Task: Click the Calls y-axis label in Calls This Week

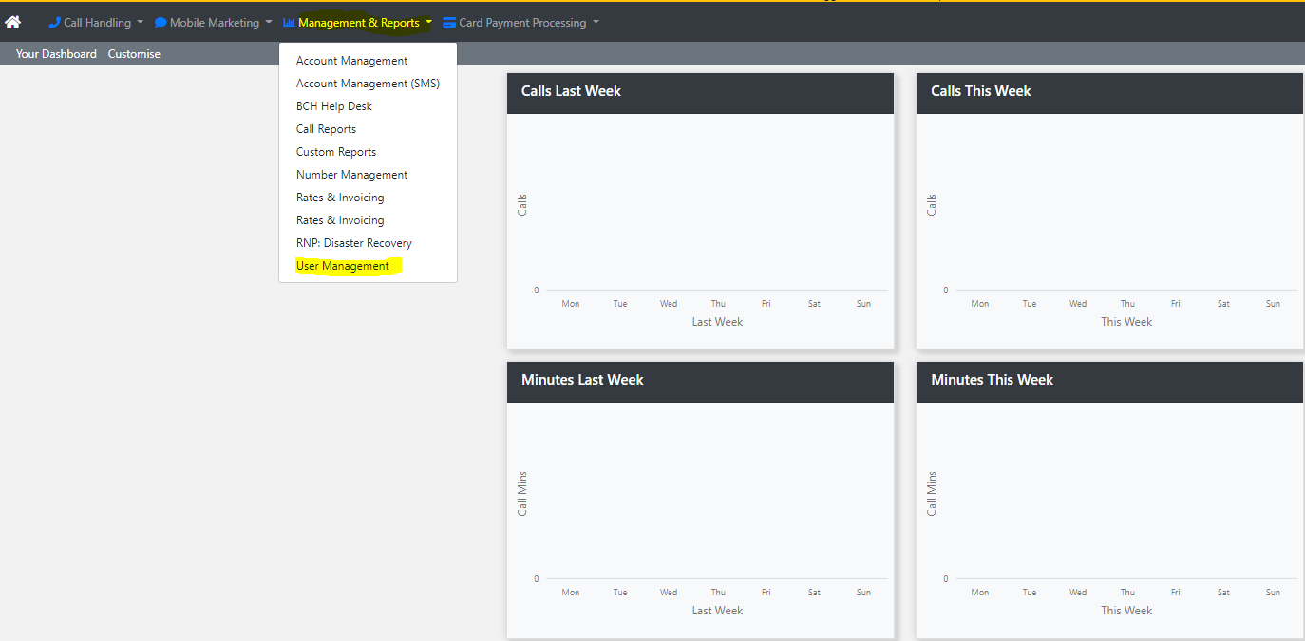Action: [x=932, y=205]
